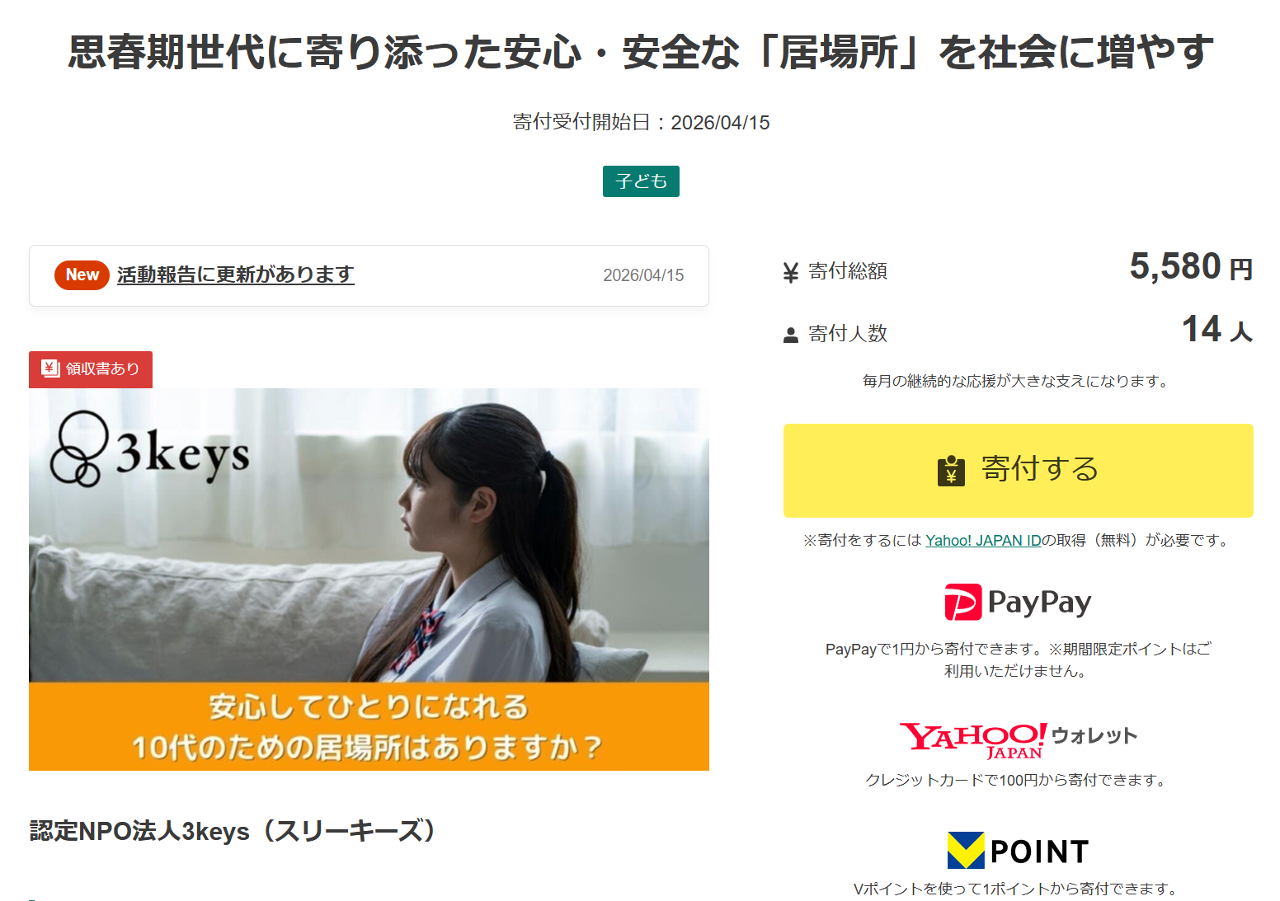This screenshot has width=1280, height=901.
Task: Click the 領収書あり receipt badge
Action: [91, 369]
